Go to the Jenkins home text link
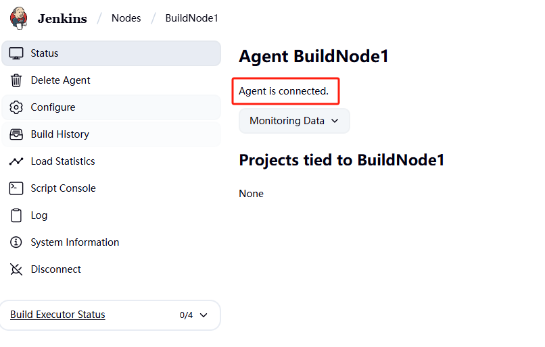The image size is (545, 347). [62, 18]
